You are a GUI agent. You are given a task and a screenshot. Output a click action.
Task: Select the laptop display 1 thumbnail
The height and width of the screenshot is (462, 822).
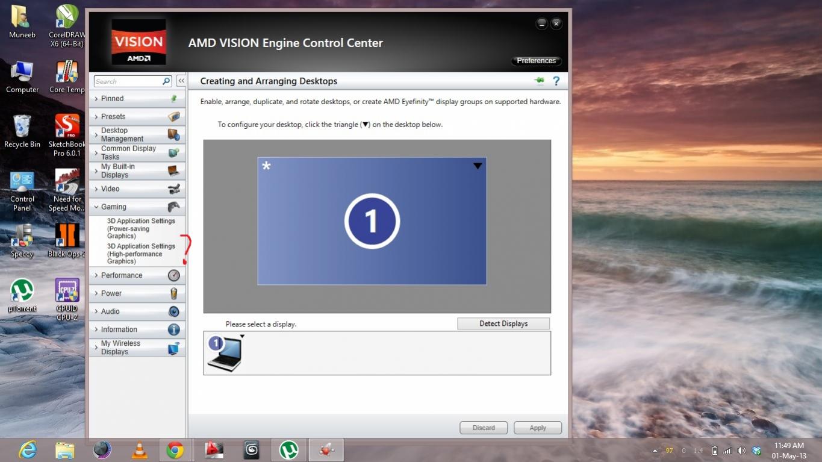pyautogui.click(x=224, y=353)
